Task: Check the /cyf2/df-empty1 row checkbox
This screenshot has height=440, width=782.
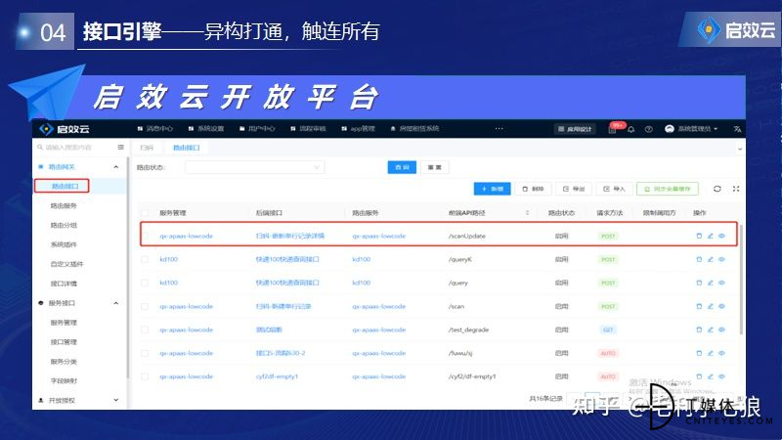Action: [x=145, y=376]
